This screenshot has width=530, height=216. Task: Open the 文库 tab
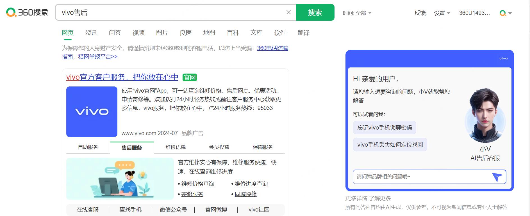256,33
